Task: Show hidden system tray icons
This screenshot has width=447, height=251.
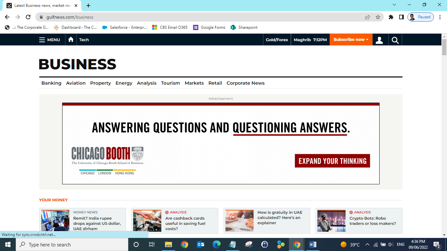Action: 367,244
